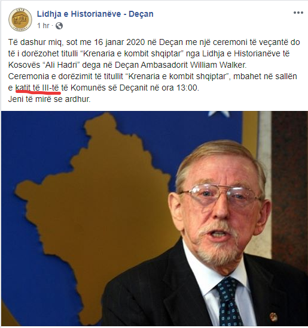
Task: Click the opening words "Të dashur miq"
Action: [x=35, y=42]
